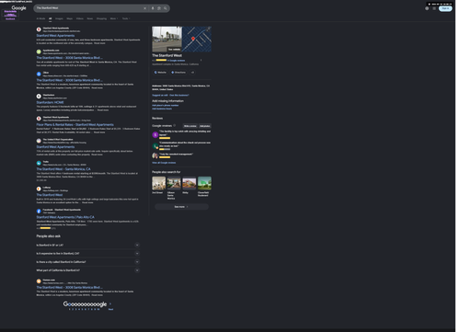Open "Stanford West Apartments | Palo Alto CA" Facebook link
This screenshot has width=460, height=332.
coord(65,217)
